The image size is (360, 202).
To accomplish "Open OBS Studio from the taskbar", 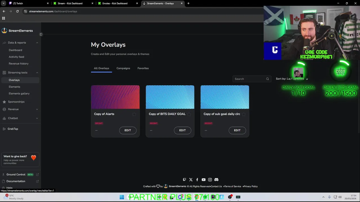I will coord(230,197).
